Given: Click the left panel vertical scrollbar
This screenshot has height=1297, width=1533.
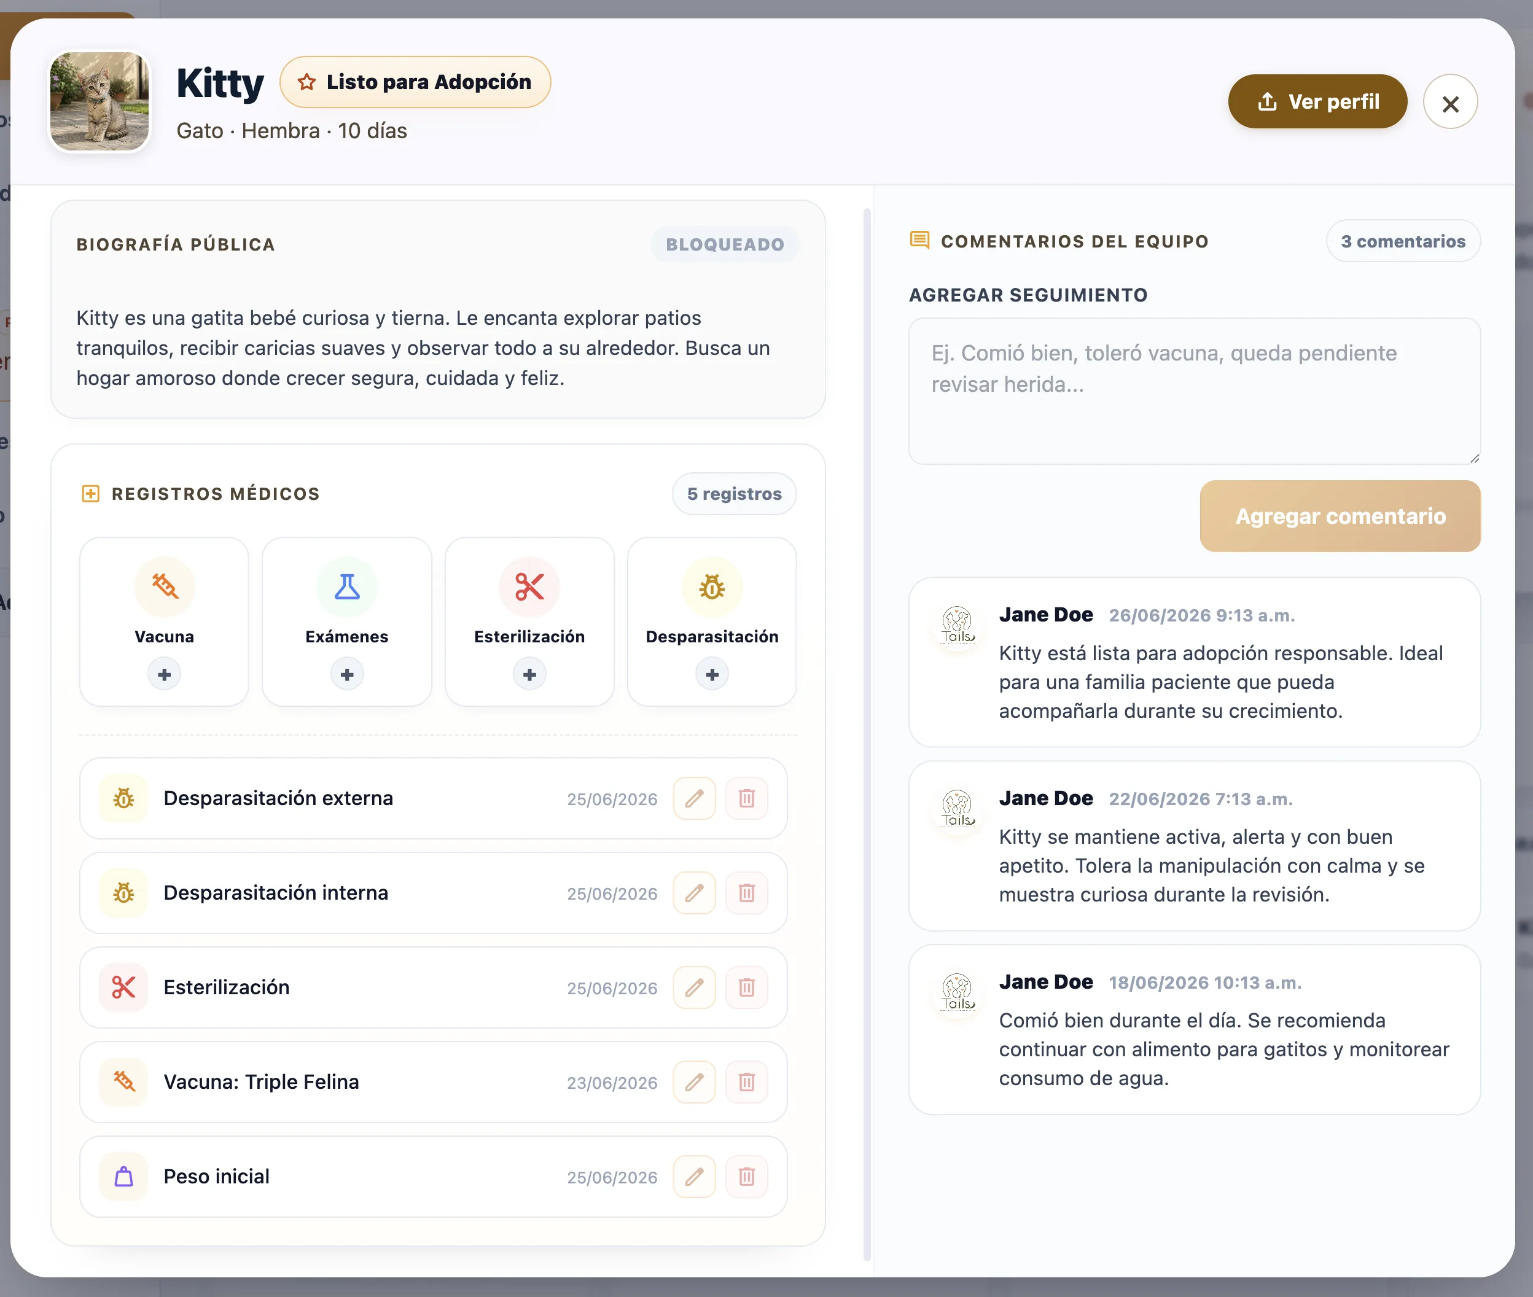Looking at the screenshot, I should click(867, 734).
